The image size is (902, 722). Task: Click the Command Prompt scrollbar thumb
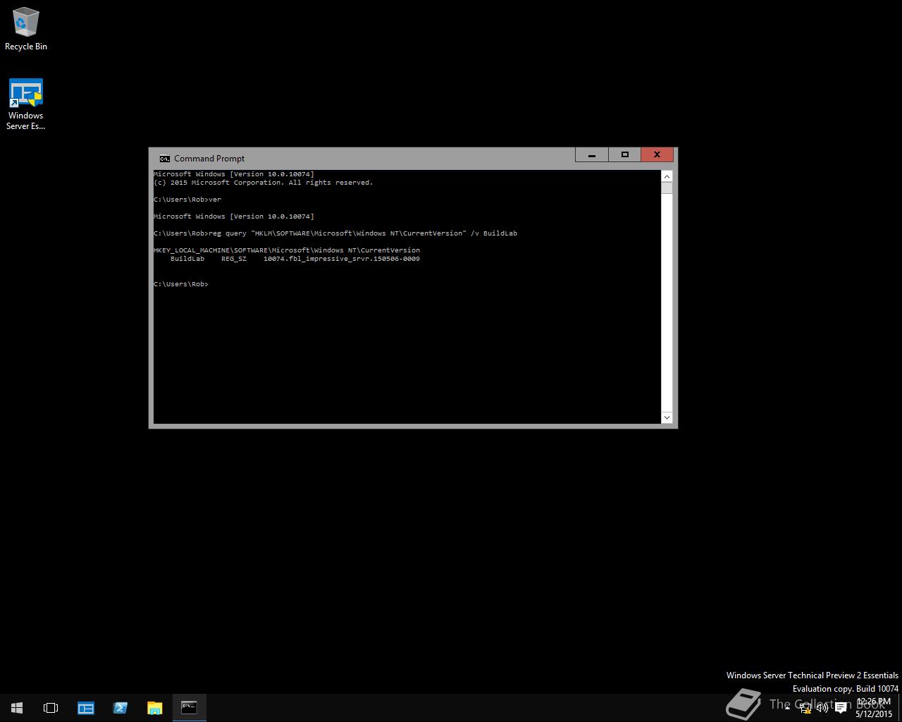[667, 188]
